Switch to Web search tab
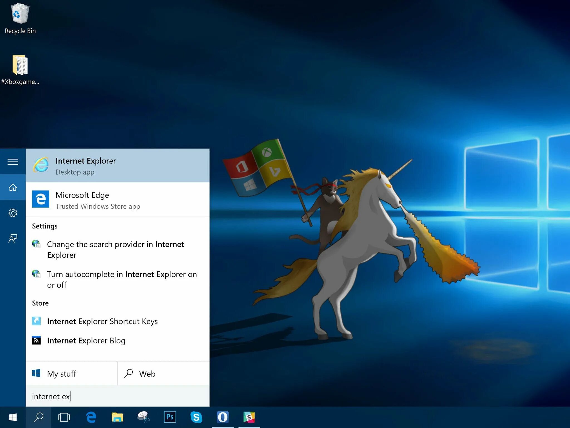Viewport: 570px width, 428px height. pos(163,374)
